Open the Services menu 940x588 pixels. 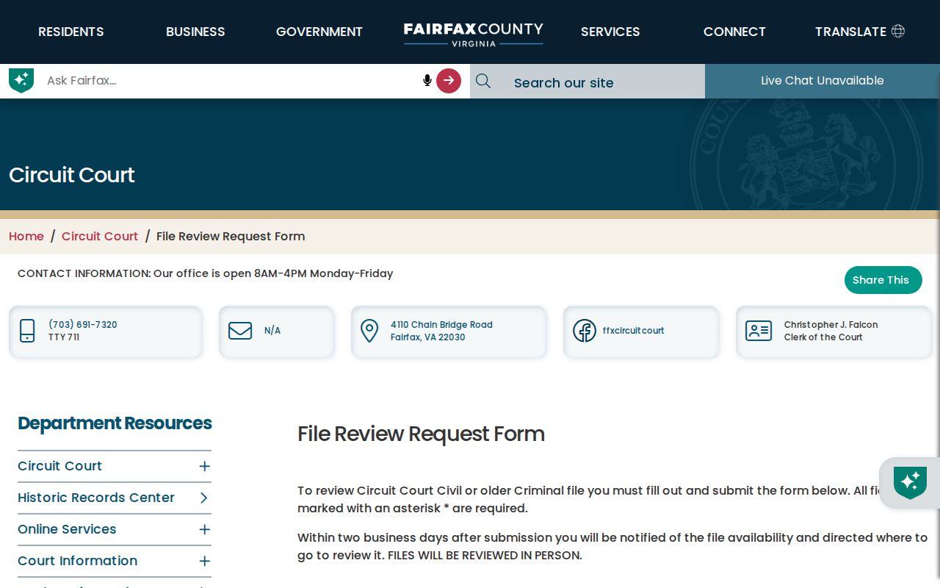pyautogui.click(x=610, y=32)
